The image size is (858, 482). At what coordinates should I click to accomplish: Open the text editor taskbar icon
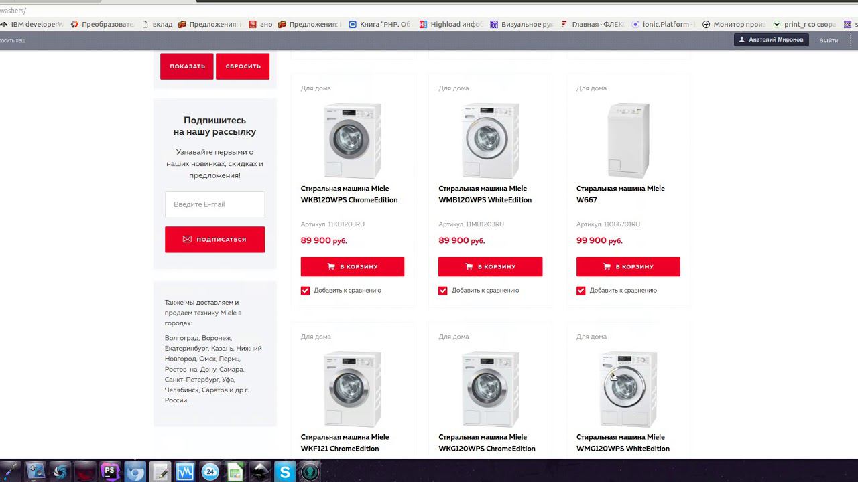click(160, 472)
